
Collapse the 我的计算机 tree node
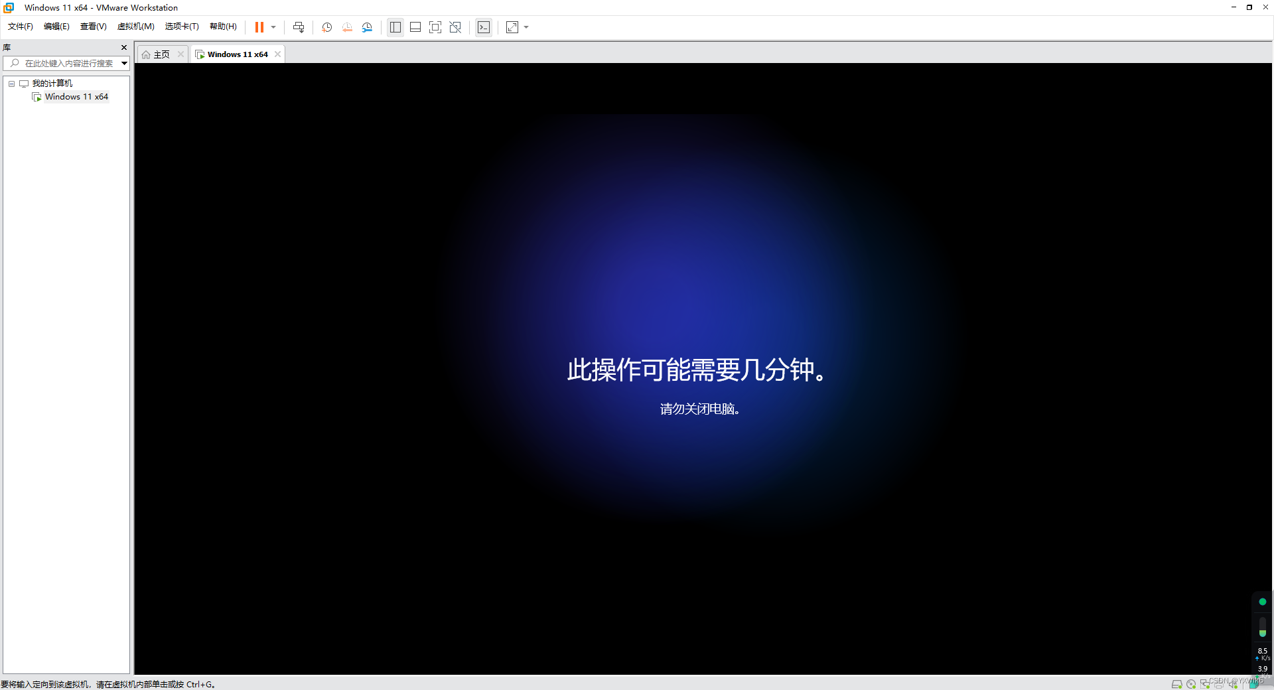[11, 84]
